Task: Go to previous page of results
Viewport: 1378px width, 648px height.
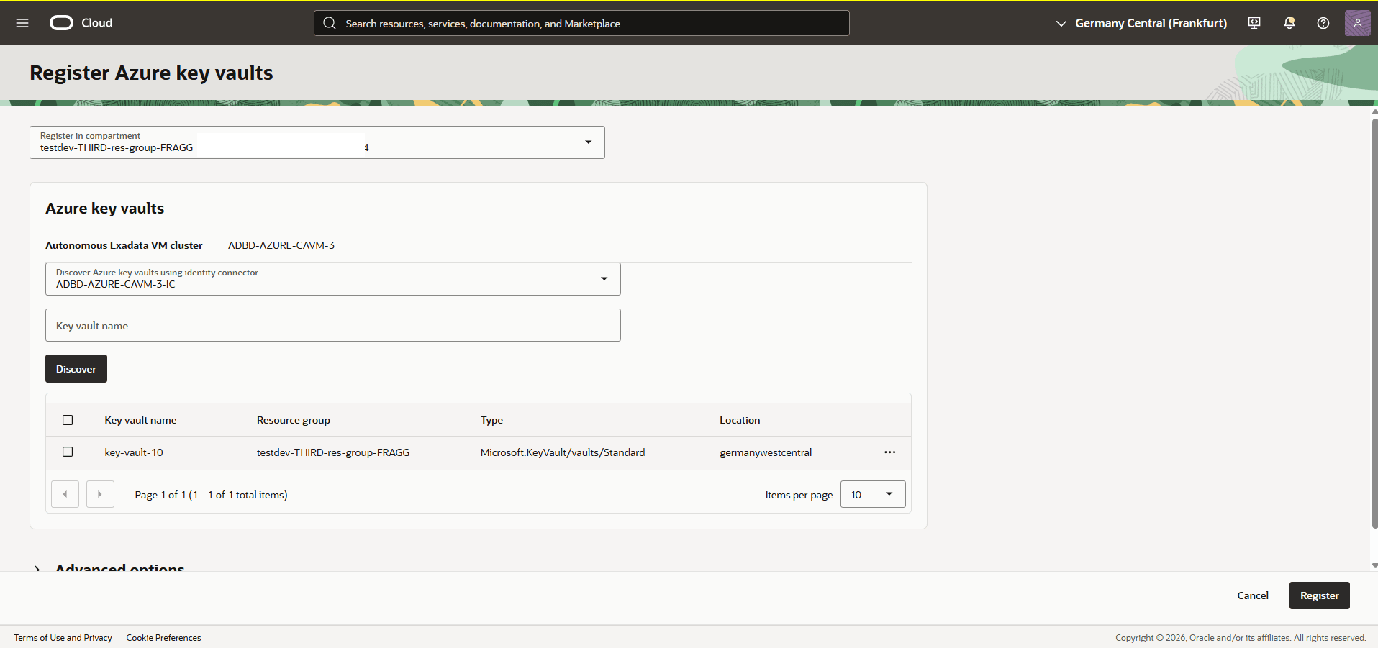Action: click(x=65, y=494)
